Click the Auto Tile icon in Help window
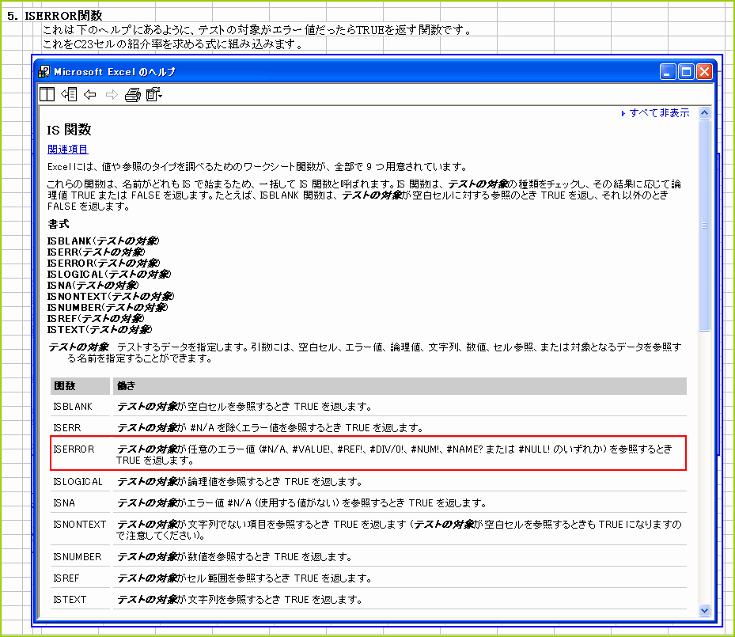 [x=68, y=94]
